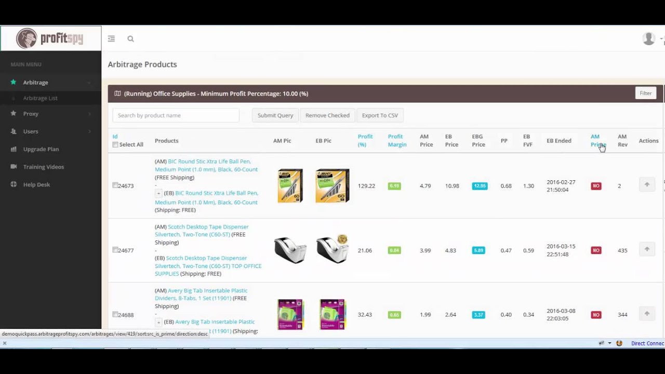Click the Help Desk globe icon
Image resolution: width=665 pixels, height=374 pixels.
14,184
